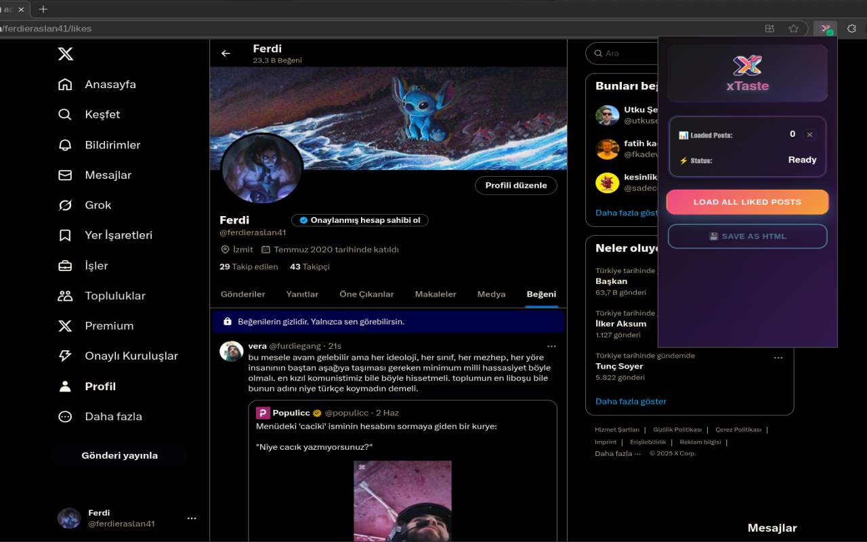The height and width of the screenshot is (542, 867).
Task: Open Grok from sidebar
Action: point(84,205)
